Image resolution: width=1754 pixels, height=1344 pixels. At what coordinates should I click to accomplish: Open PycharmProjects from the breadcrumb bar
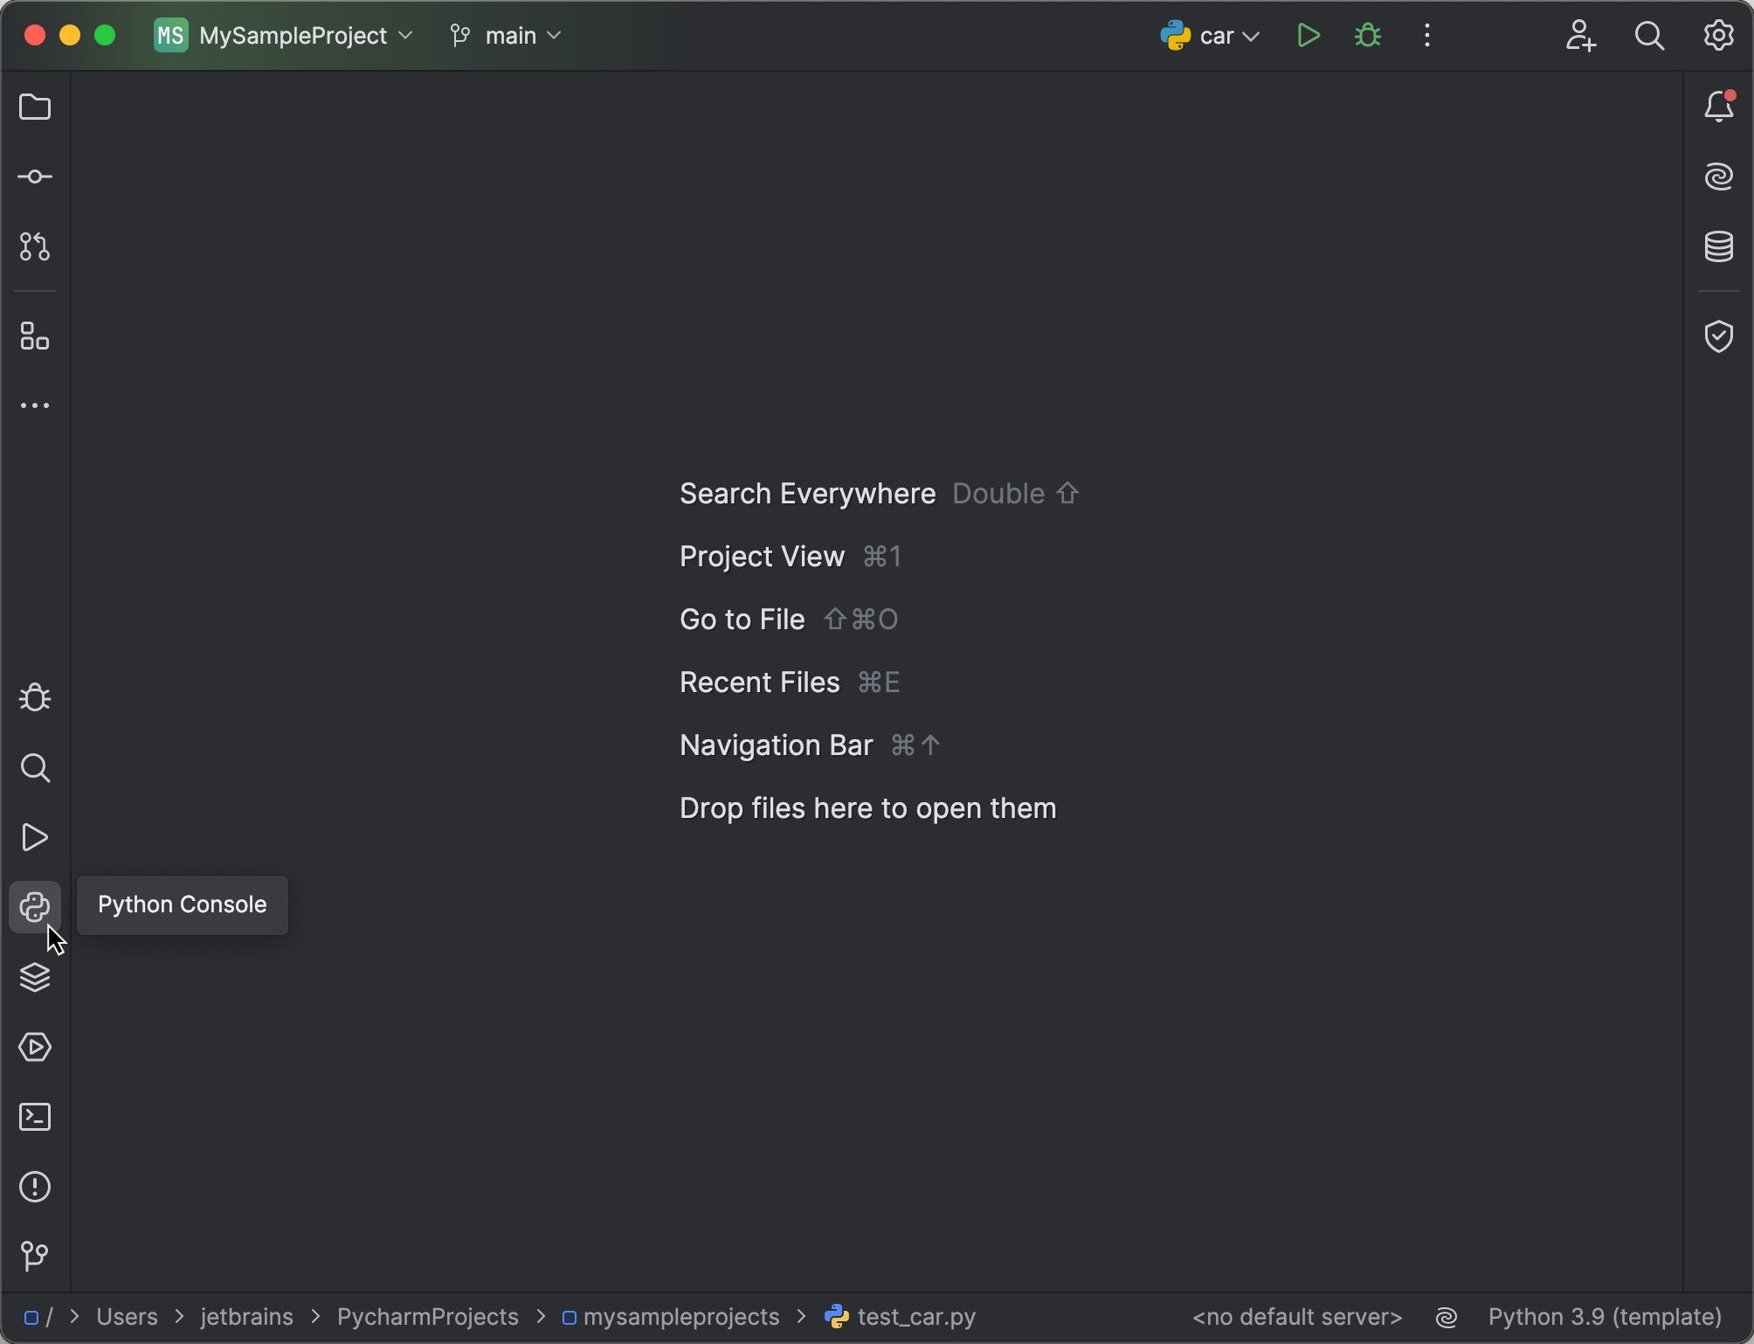pyautogui.click(x=427, y=1317)
